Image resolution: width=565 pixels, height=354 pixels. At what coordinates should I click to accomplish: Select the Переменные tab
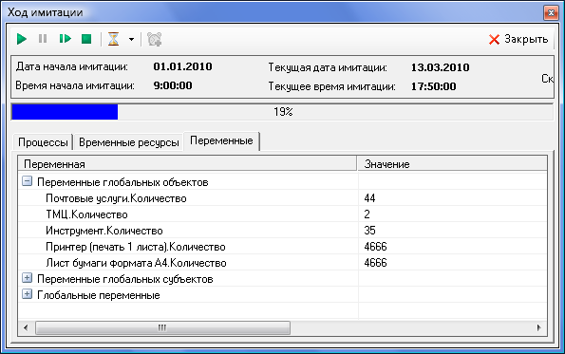[x=221, y=140]
